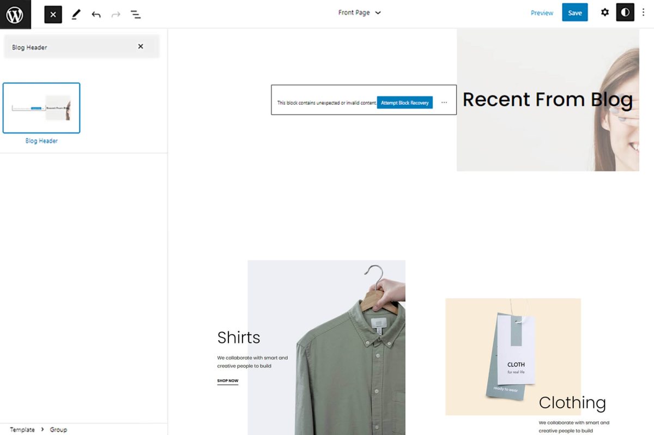Click the SHOP NOW link under Shirts
The width and height of the screenshot is (654, 435).
click(x=228, y=380)
